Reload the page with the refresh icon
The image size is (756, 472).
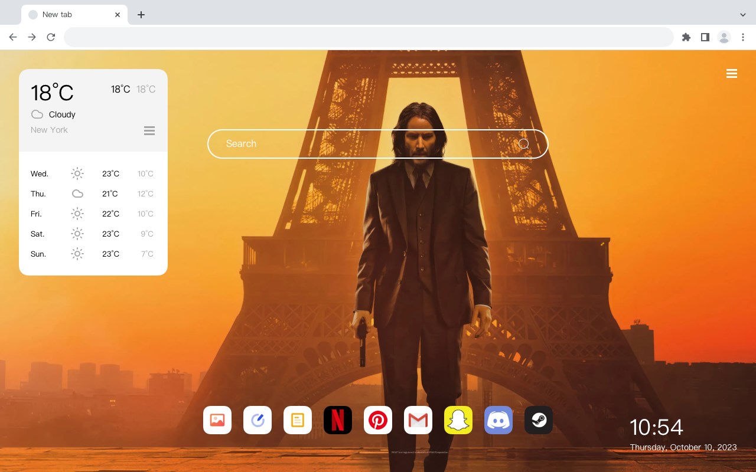click(51, 37)
